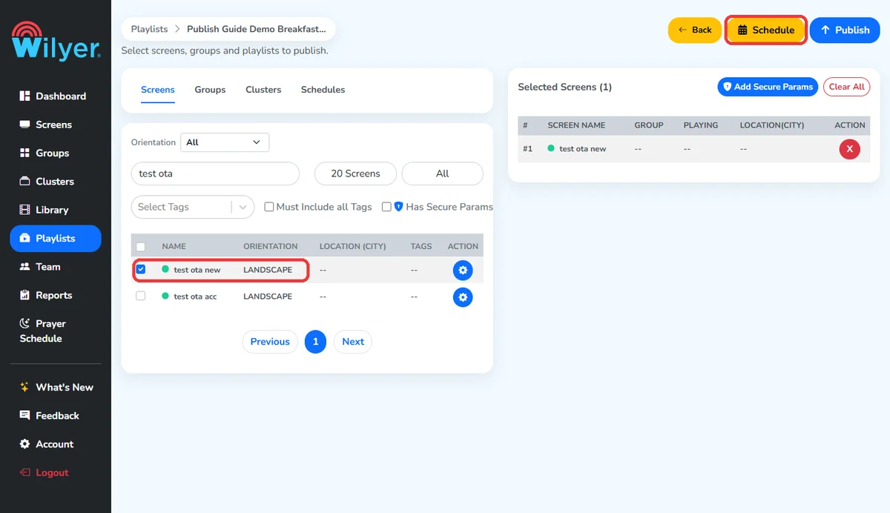890x513 pixels.
Task: Open Clusters in the sidebar
Action: (x=55, y=182)
